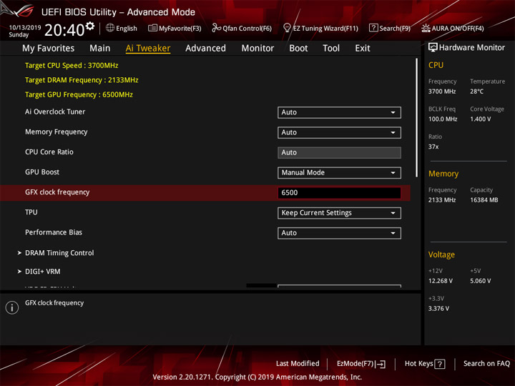This screenshot has height=386, width=515.
Task: Click the CPU Core Ratio Auto field
Action: pos(339,153)
